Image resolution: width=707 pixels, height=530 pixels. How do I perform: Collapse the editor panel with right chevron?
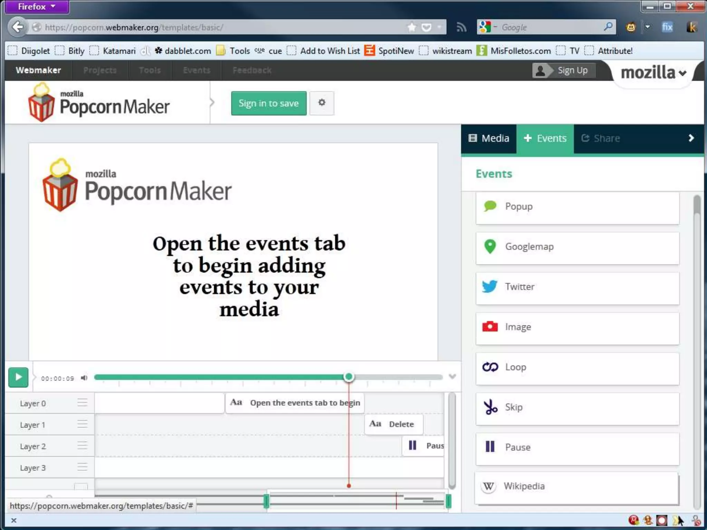(x=691, y=138)
